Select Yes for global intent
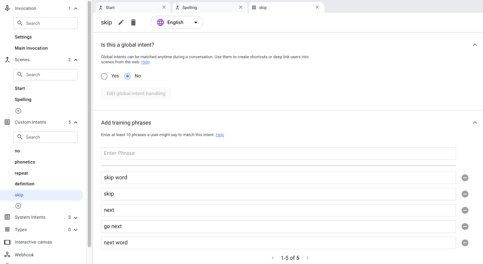This screenshot has height=264, width=483. 104,76
